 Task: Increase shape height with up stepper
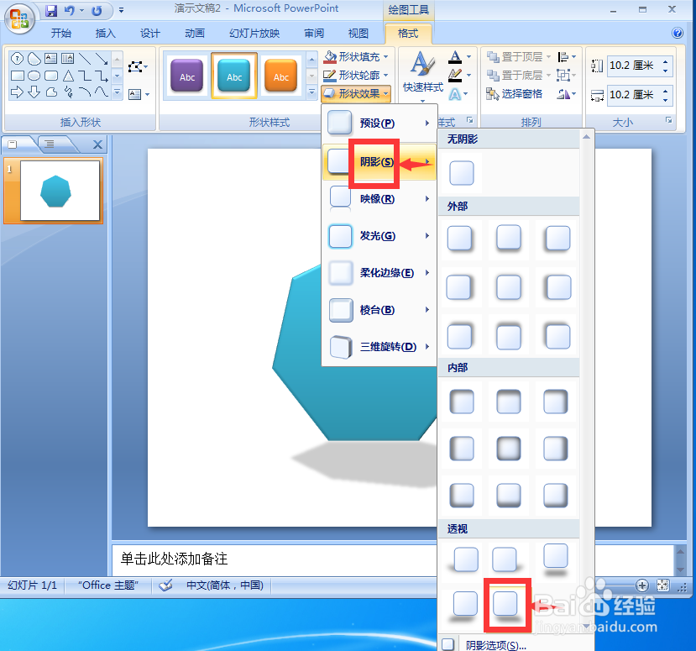665,61
